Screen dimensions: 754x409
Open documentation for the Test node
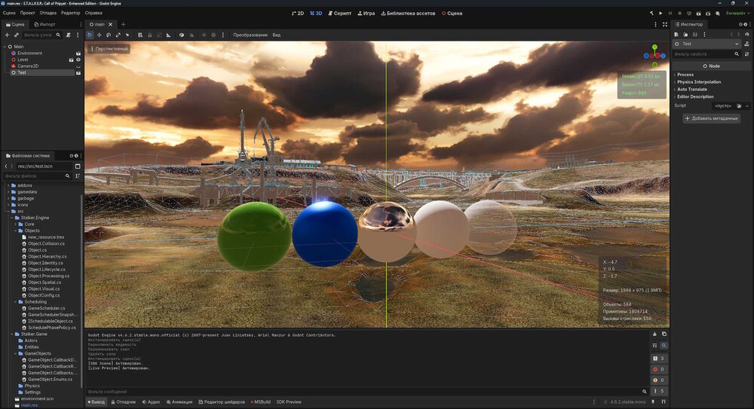(x=746, y=44)
